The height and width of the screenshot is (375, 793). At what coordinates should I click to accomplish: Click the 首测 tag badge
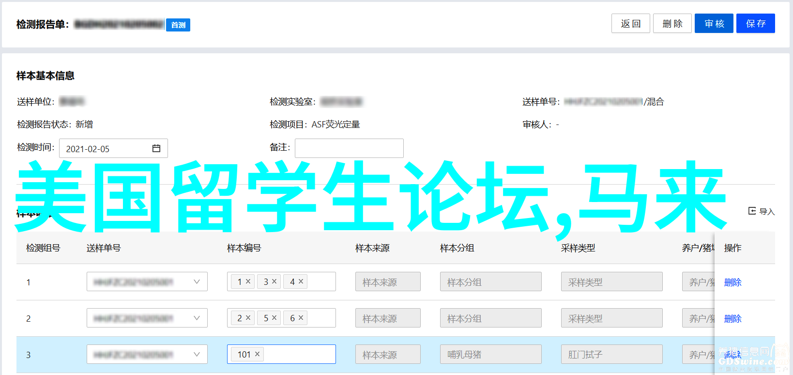(178, 25)
